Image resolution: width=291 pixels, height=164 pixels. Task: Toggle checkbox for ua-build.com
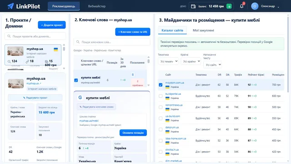tap(161, 118)
